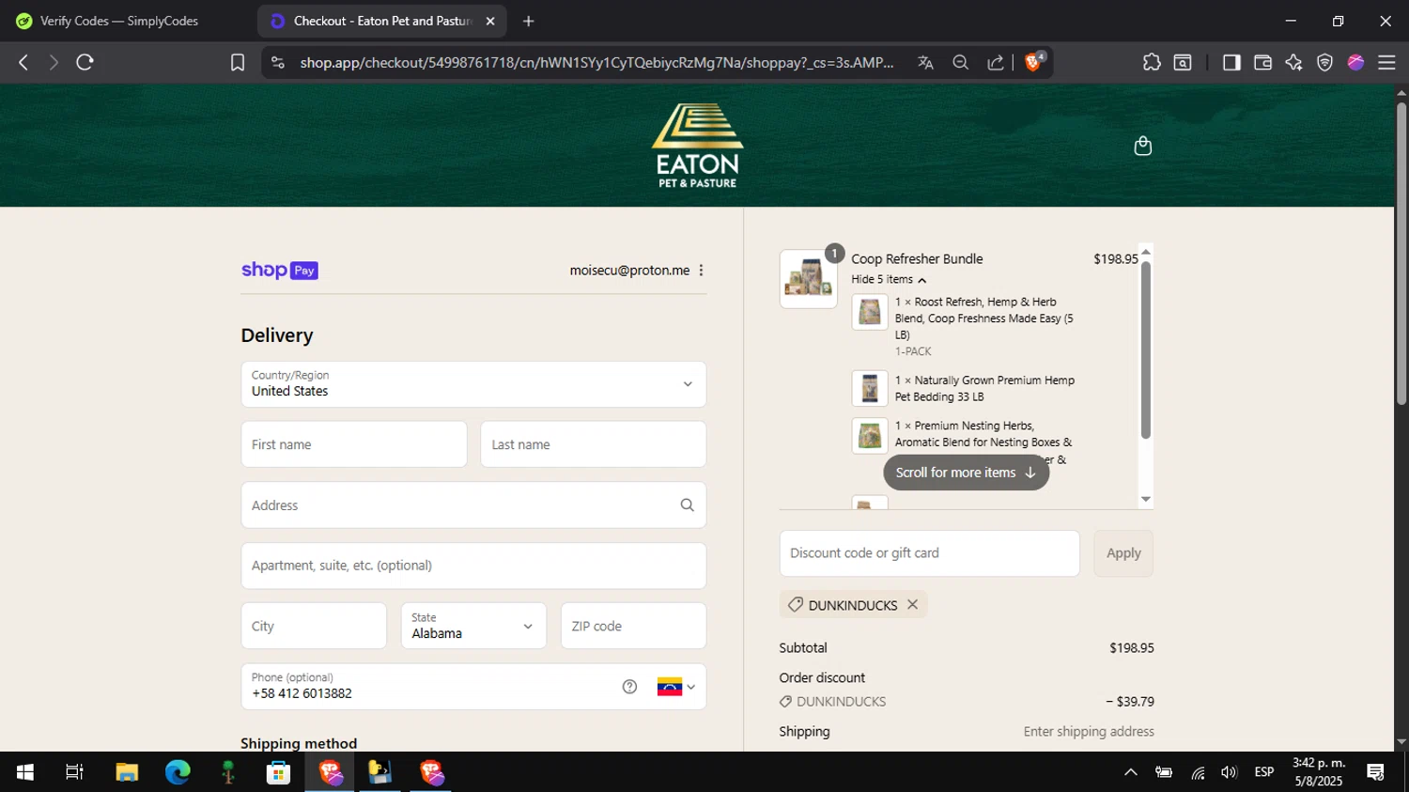Click the Coop Refresher Bundle thumbnail

(x=809, y=279)
